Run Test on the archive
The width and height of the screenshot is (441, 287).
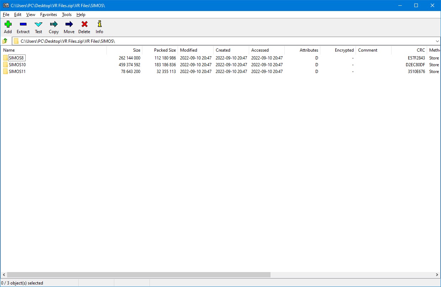pos(38,27)
